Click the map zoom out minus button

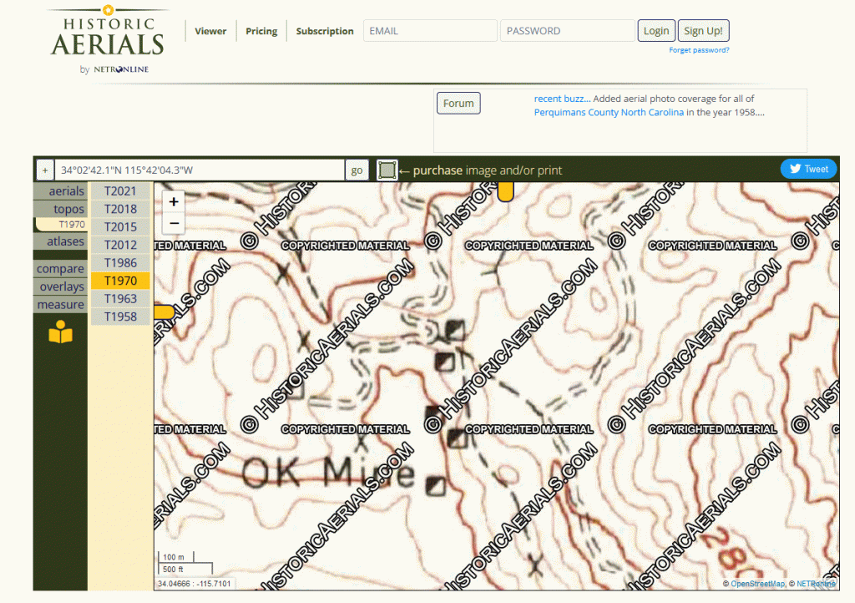tap(174, 223)
